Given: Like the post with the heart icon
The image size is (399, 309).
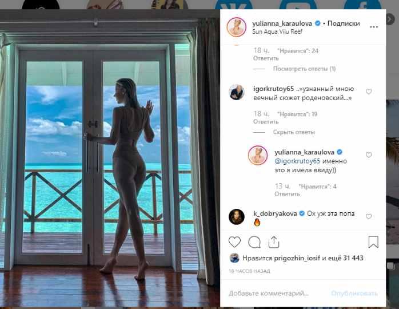Looking at the screenshot, I should [x=234, y=242].
